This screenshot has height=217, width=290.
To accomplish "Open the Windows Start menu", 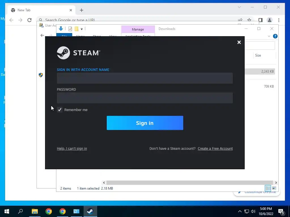I will (x=7, y=211).
